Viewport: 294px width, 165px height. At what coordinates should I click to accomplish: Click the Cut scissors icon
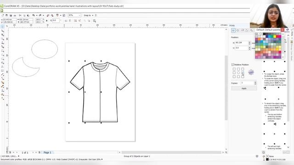pos(20,15)
